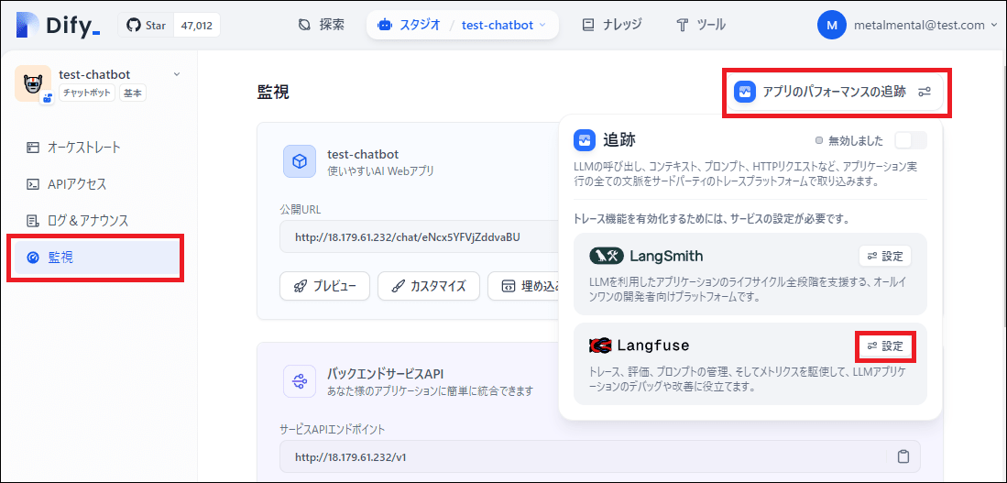Open the ナレッジ tab
This screenshot has width=1007, height=483.
point(611,26)
